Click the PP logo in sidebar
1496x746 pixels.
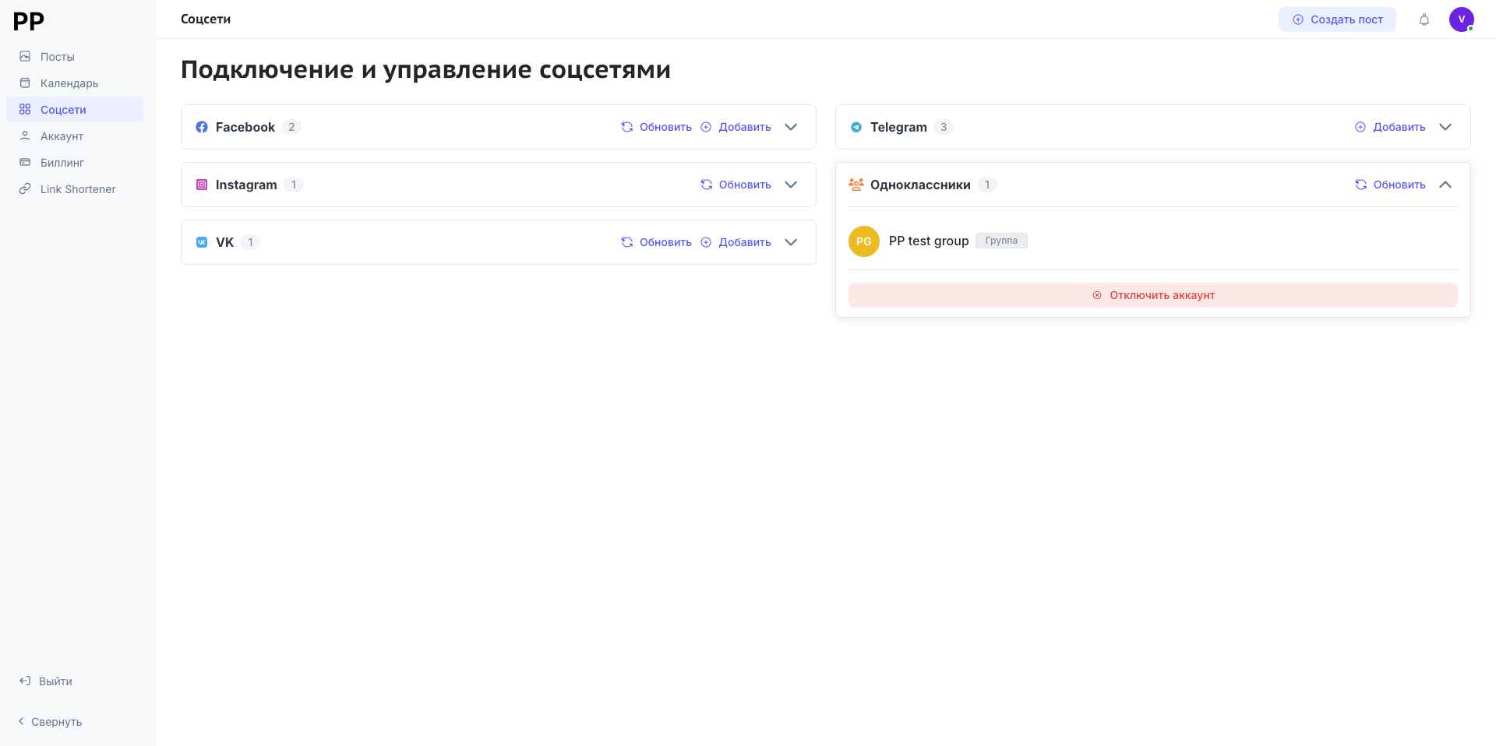tap(29, 21)
